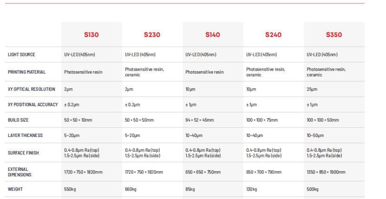Click the WEIGHT row label
Viewport: 386px width, 199px height.
(15, 189)
